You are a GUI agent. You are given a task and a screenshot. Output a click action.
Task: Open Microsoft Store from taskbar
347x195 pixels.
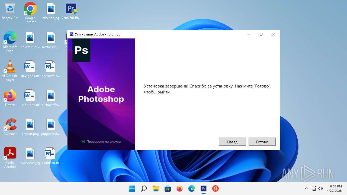tap(168, 188)
